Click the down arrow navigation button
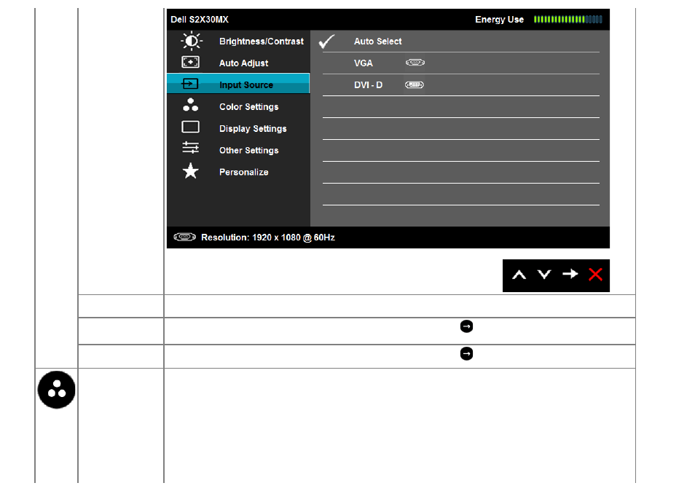This screenshot has width=695, height=491. [544, 275]
